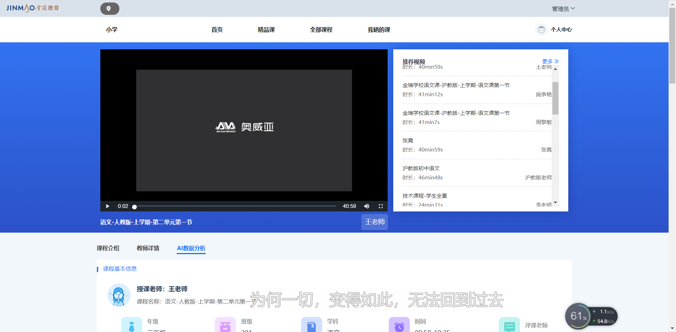Click the video progress thumb
Image resolution: width=676 pixels, height=332 pixels.
134,207
